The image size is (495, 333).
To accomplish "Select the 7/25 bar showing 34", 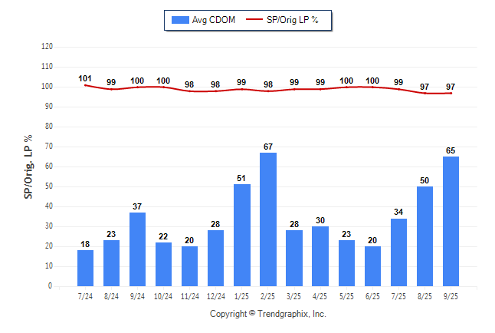I will point(398,252).
